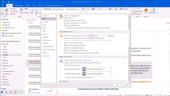
Task: Switch to Send / Receive ribbon tab
Action: click(18, 5)
